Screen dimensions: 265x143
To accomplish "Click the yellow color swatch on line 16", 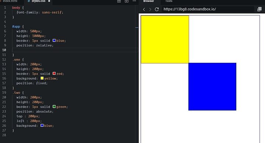I will coord(42,78).
